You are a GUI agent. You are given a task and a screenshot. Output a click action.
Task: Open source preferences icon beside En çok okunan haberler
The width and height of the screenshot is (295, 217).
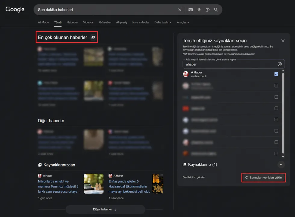click(x=93, y=37)
